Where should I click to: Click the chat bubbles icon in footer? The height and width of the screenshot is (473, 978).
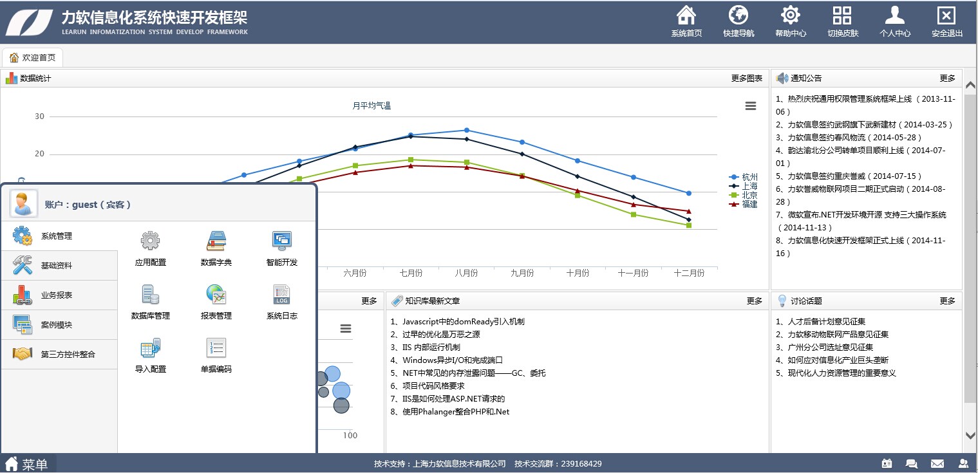click(912, 463)
